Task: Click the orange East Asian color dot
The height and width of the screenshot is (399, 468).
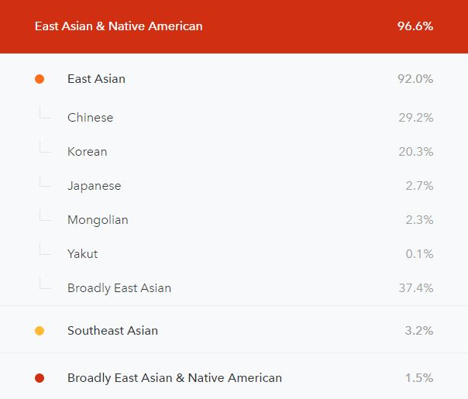Action: click(40, 79)
